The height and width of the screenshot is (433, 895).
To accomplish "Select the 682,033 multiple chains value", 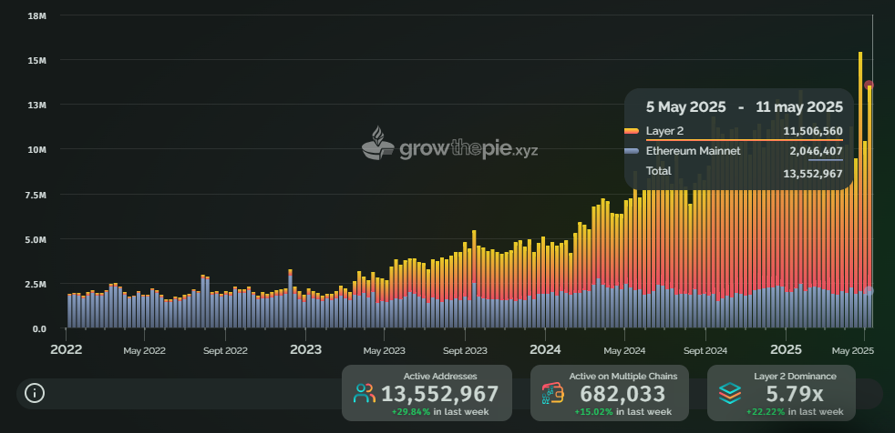I will coord(622,394).
